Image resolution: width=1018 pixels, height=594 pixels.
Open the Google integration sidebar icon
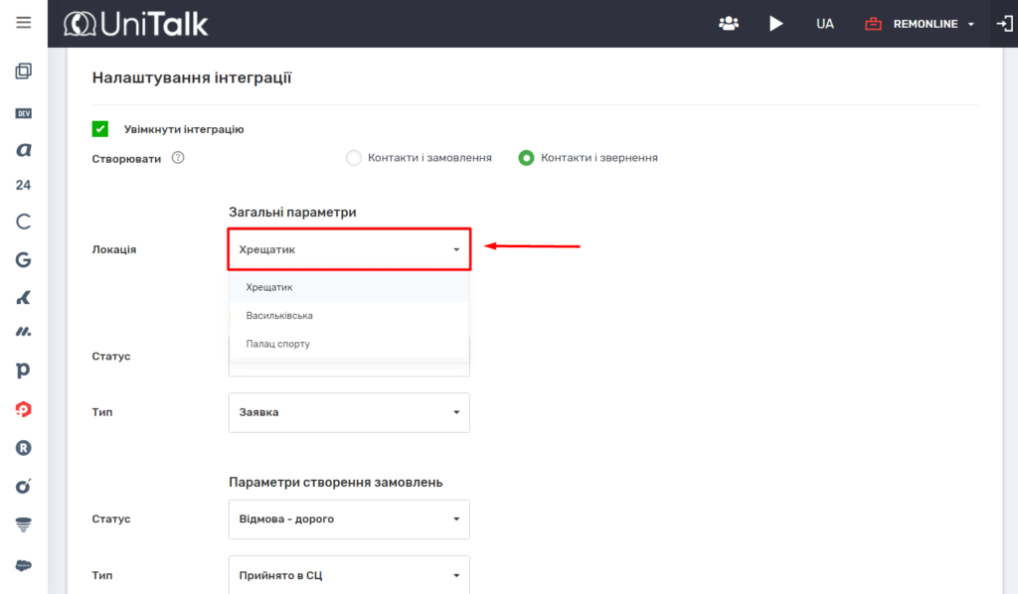click(24, 259)
